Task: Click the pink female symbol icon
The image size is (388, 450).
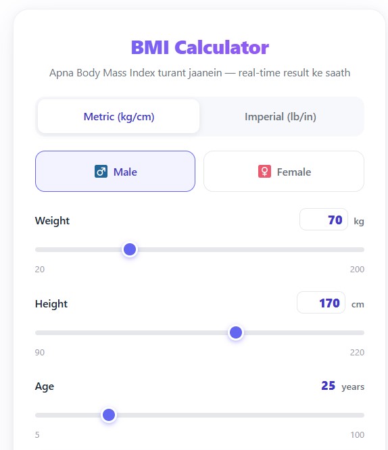Action: [x=264, y=172]
